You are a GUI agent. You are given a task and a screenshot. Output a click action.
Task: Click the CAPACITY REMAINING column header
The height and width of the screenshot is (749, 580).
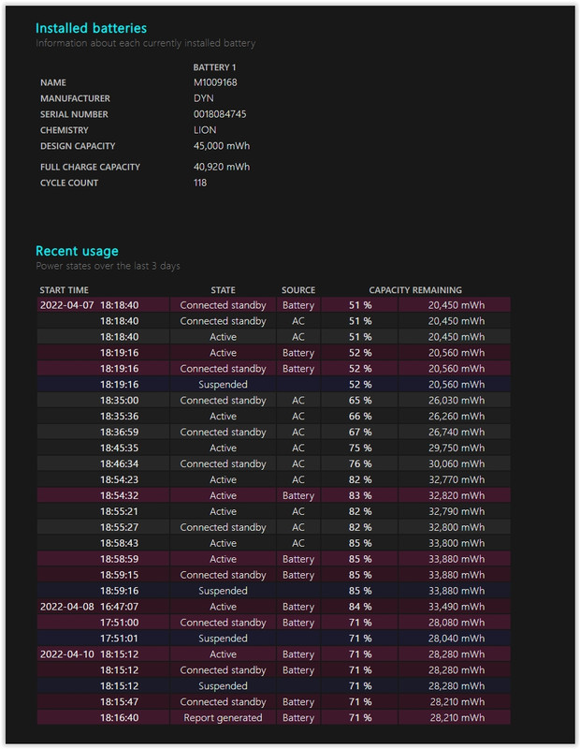pos(415,290)
